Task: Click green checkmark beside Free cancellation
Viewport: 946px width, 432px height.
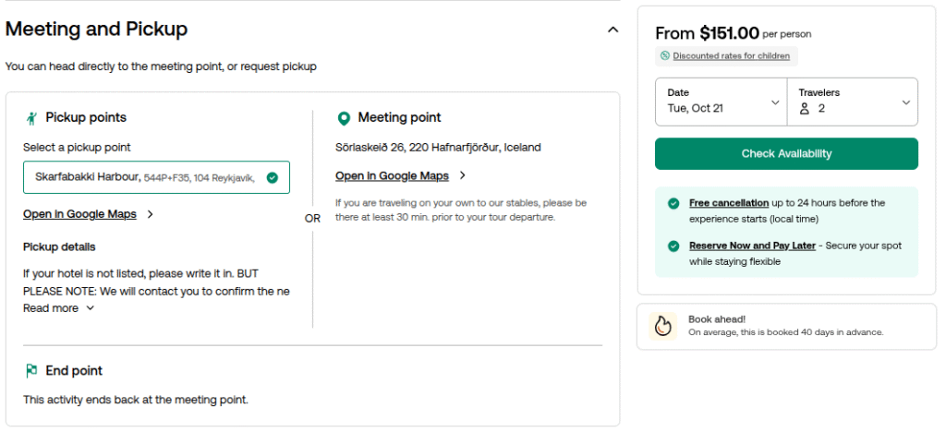Action: (x=673, y=203)
